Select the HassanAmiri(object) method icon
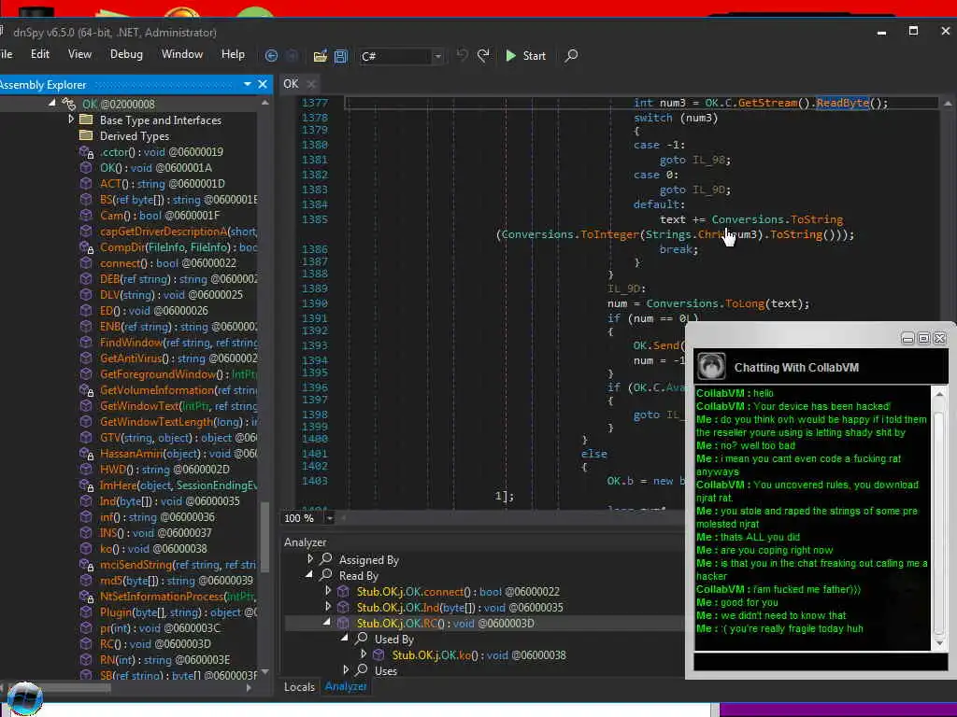The image size is (957, 717). [x=86, y=453]
